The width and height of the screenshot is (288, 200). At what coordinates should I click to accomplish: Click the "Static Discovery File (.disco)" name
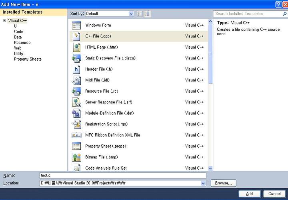point(110,58)
